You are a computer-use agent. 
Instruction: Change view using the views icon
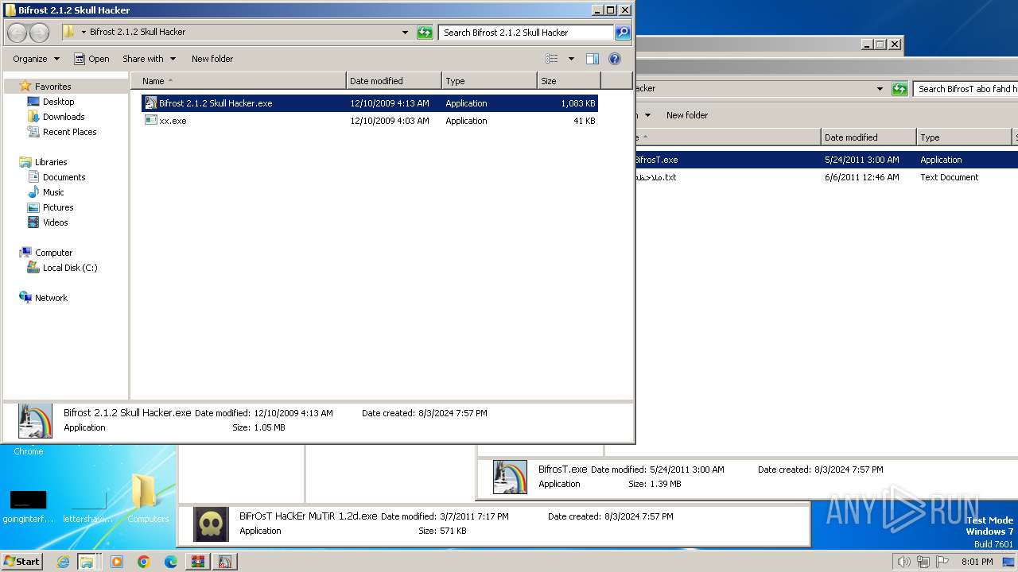click(x=552, y=59)
